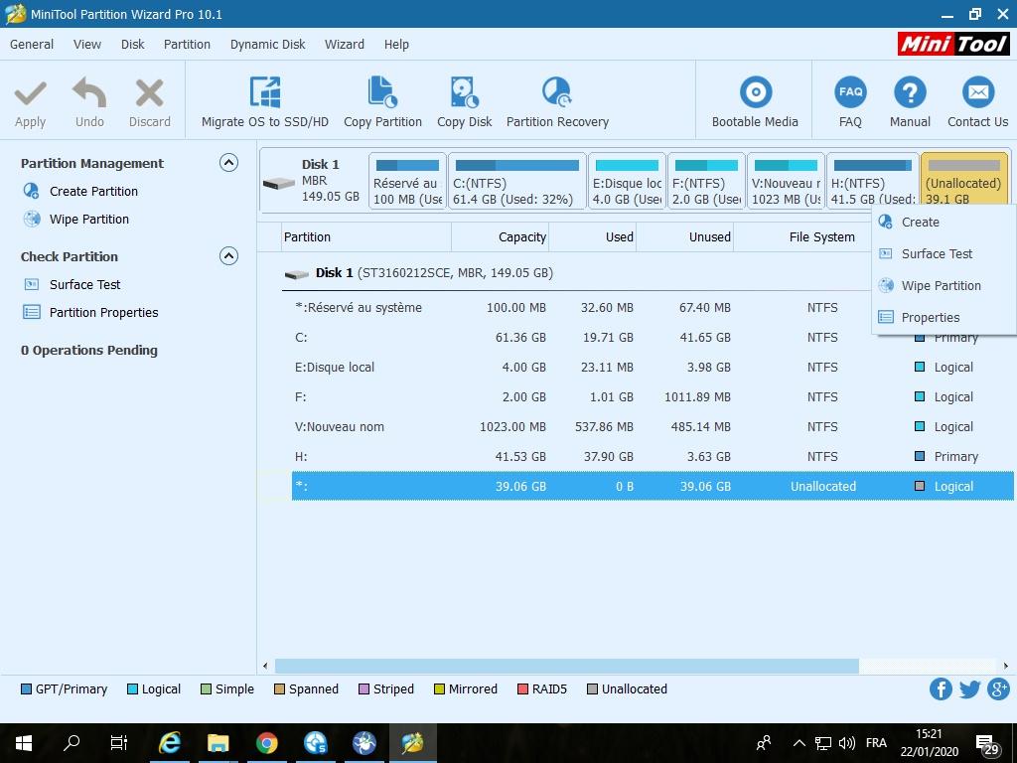This screenshot has width=1017, height=763.
Task: Open the Disk menu
Action: tap(132, 44)
